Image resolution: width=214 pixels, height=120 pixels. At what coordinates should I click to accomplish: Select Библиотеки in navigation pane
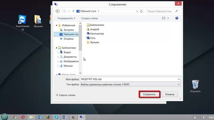[x=69, y=48]
